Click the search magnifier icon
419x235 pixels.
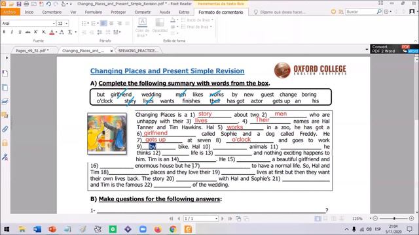click(379, 12)
